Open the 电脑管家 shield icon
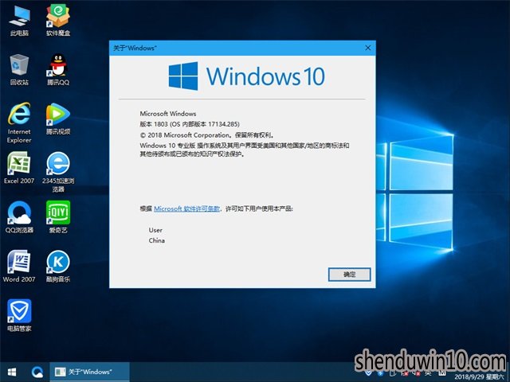This screenshot has width=510, height=382. pos(19,316)
